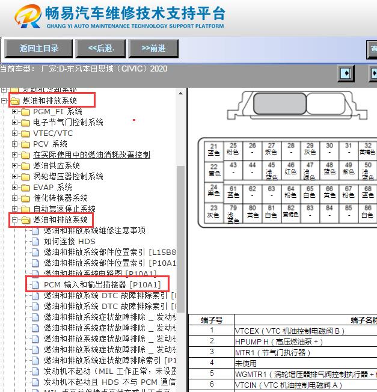Click terminal cell 86 白色 in pin diagram
The width and height of the screenshot is (377, 392).
[x=367, y=213]
